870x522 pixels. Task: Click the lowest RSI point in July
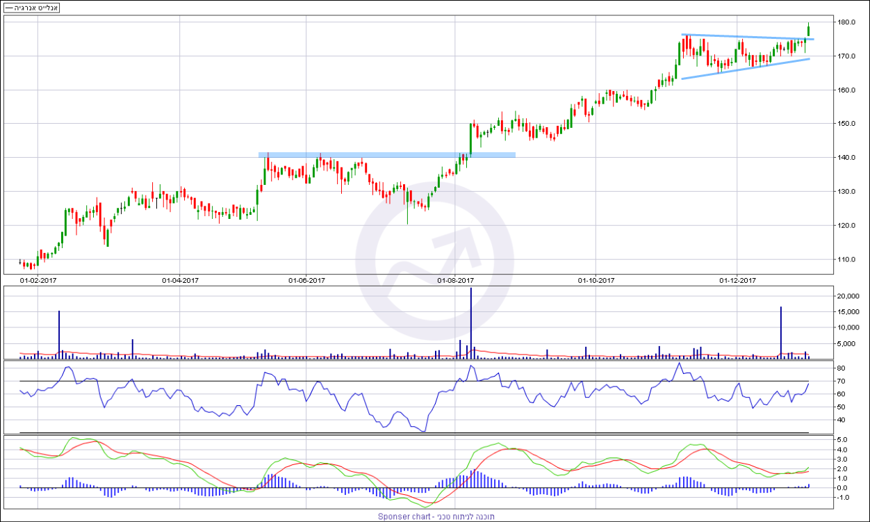pos(422,432)
